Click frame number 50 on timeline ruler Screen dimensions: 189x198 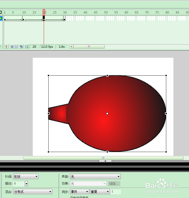[106, 12]
